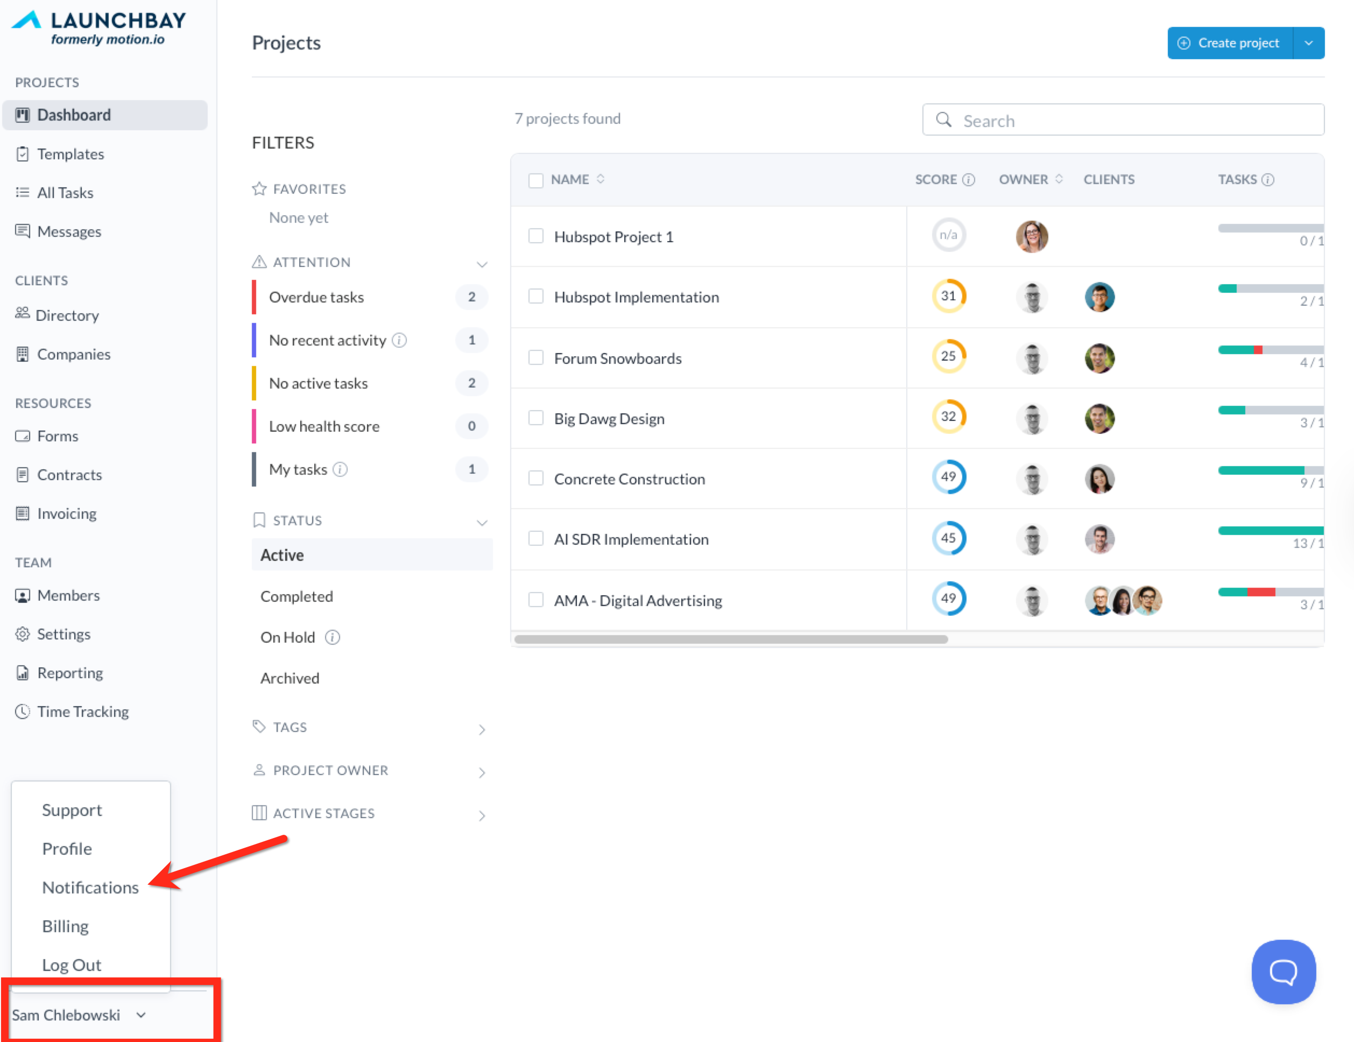Click the Reporting chart icon in sidebar
Viewport: 1354px width, 1042px height.
pos(22,673)
